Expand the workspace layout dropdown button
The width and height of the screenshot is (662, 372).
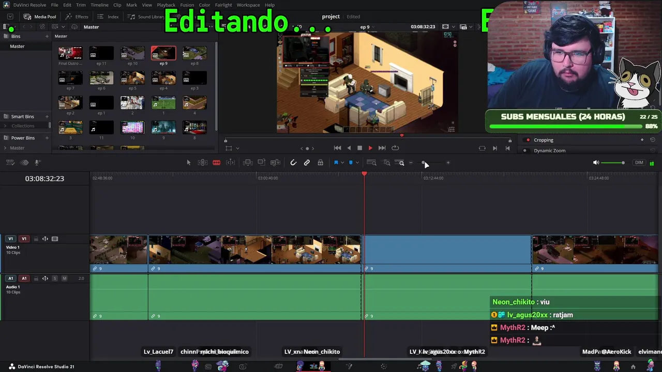tap(10, 17)
